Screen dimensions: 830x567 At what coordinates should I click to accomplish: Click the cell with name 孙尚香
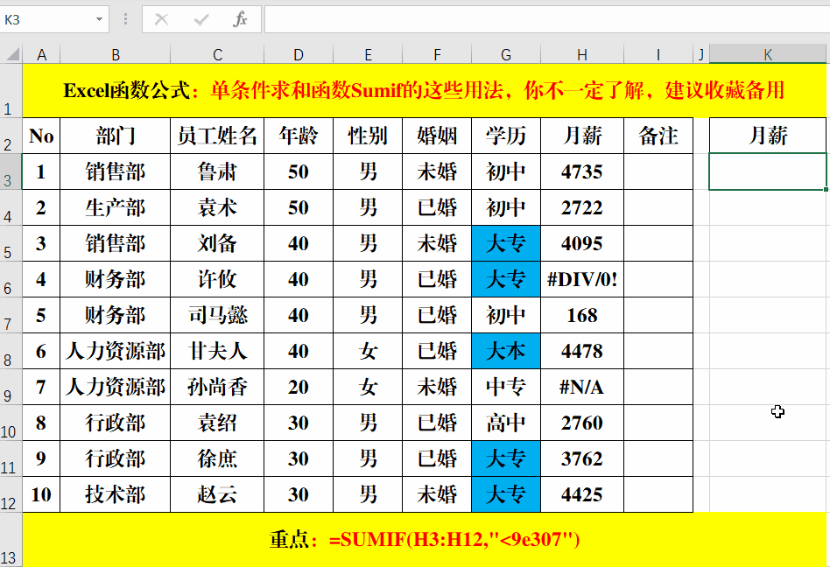point(217,387)
